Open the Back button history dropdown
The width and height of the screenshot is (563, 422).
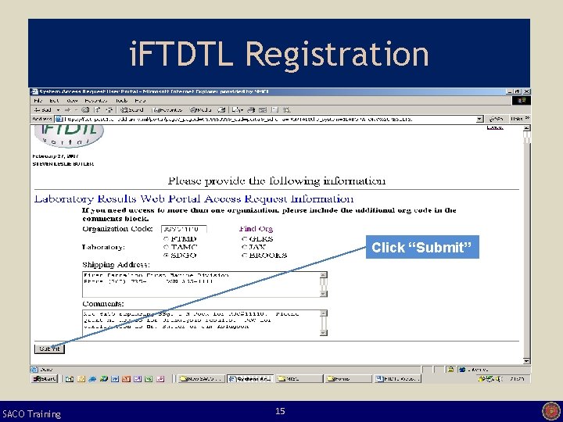coord(58,110)
